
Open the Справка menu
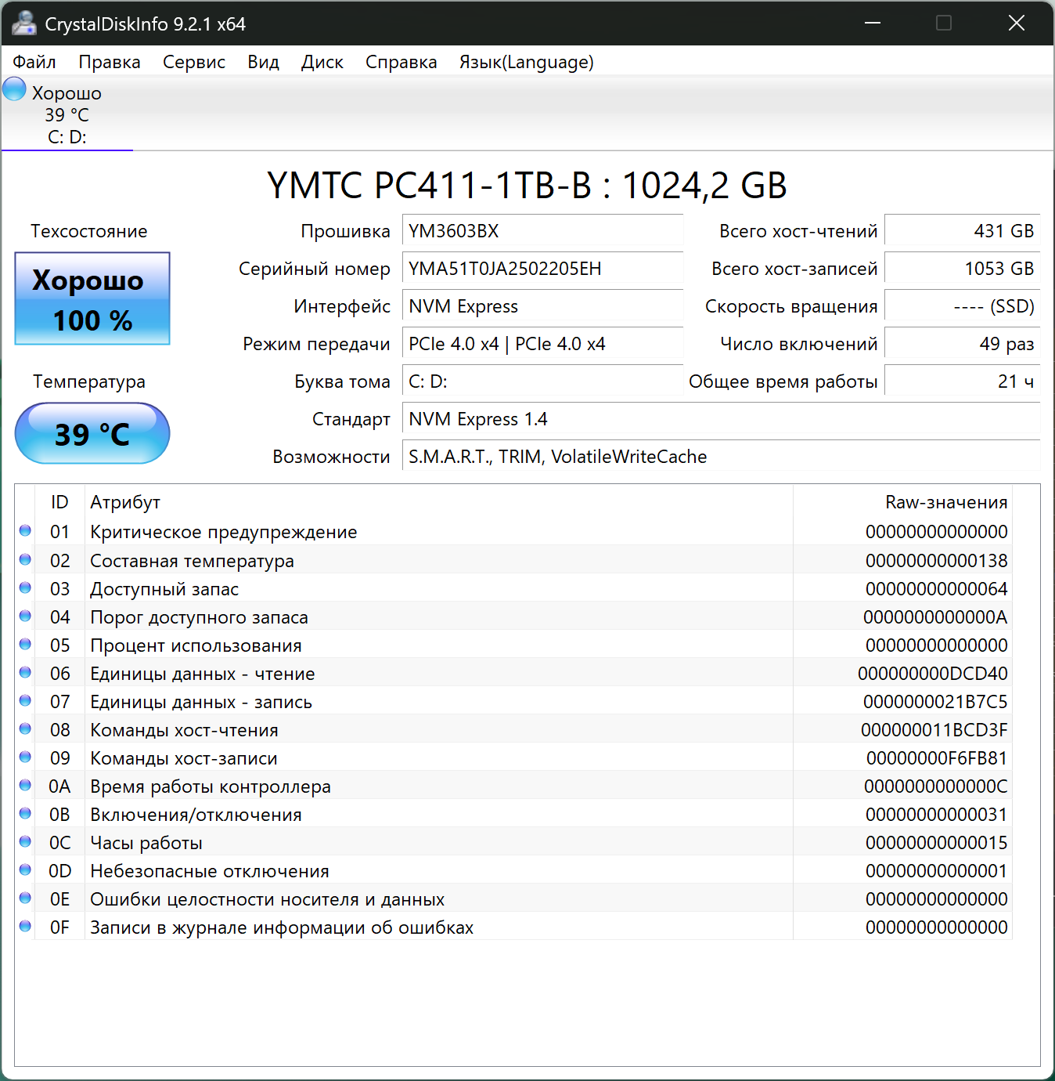point(401,62)
